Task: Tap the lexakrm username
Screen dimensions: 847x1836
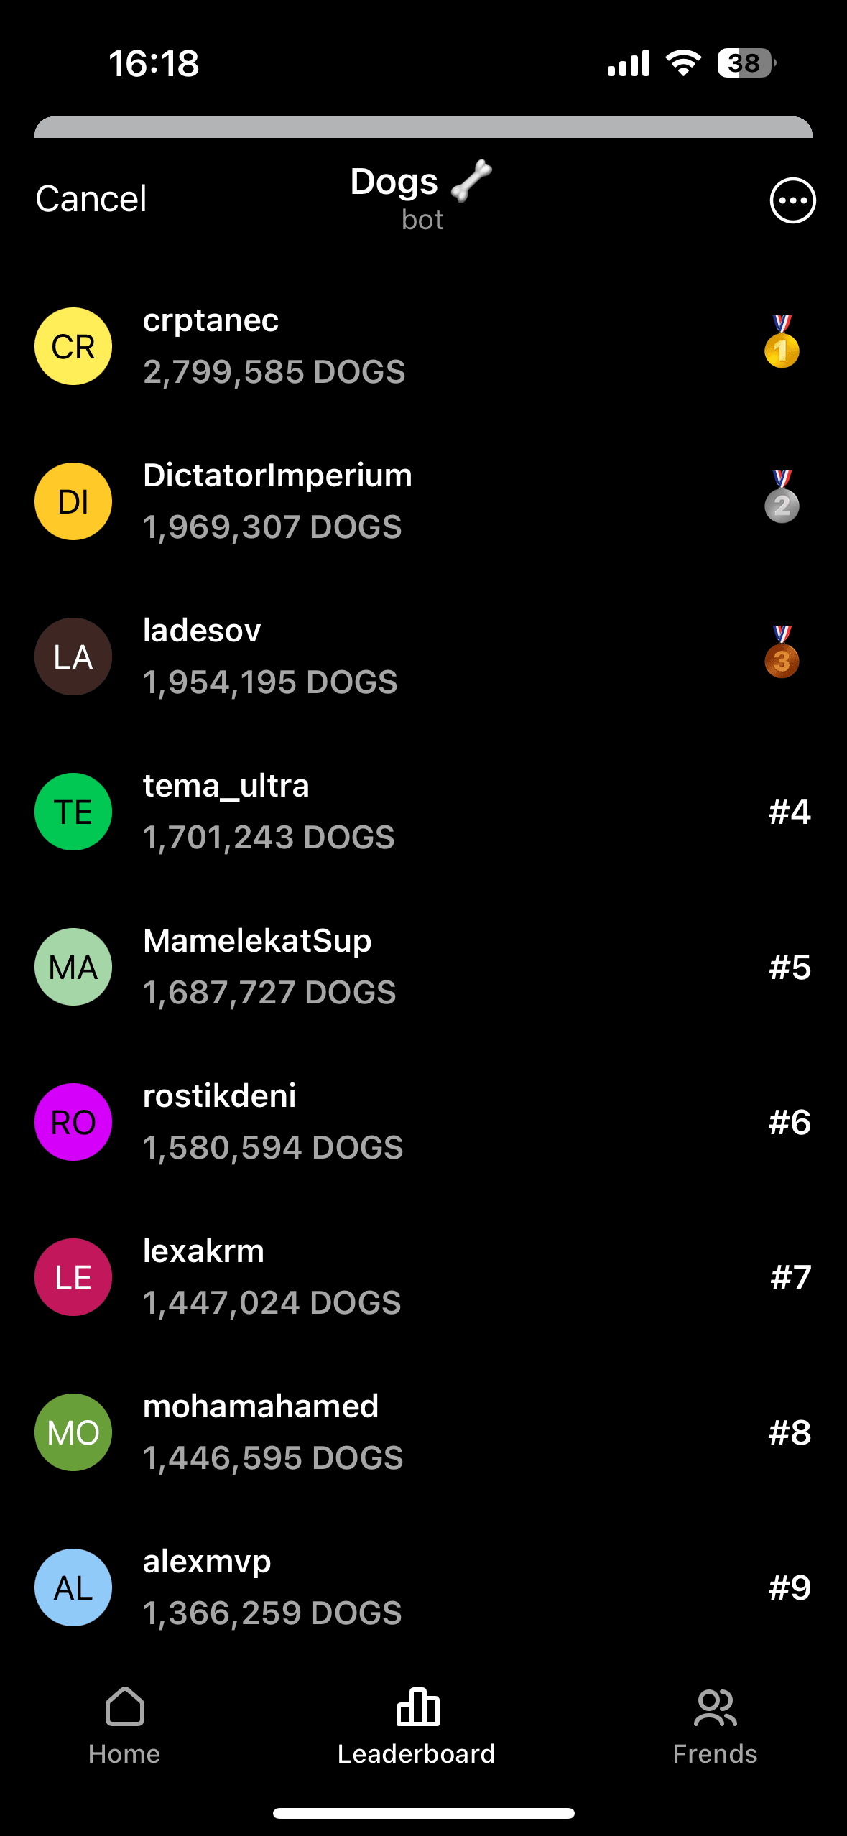Action: click(203, 1251)
